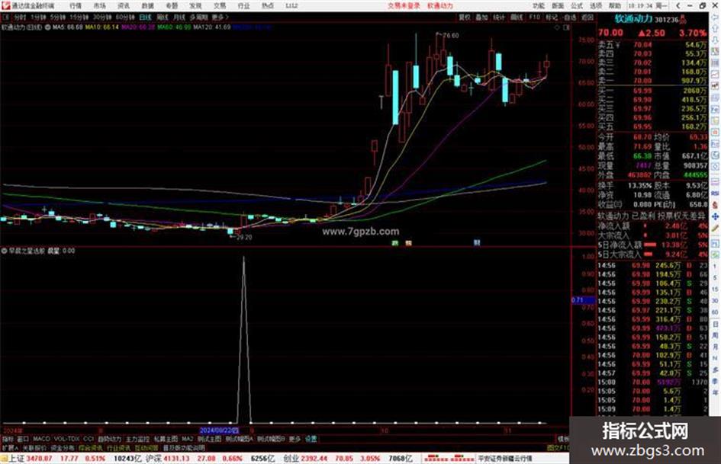
Task: Select the 周线 weekly period tab
Action: click(x=163, y=17)
